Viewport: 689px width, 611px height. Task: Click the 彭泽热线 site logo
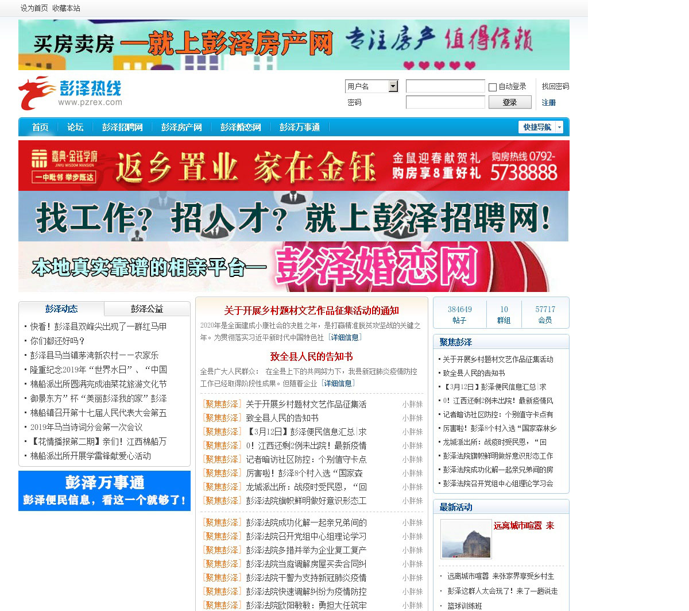[70, 93]
